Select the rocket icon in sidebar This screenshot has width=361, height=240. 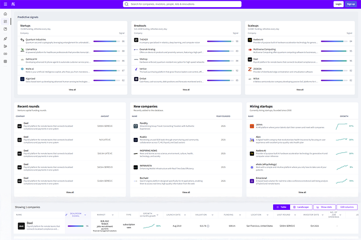5,39
